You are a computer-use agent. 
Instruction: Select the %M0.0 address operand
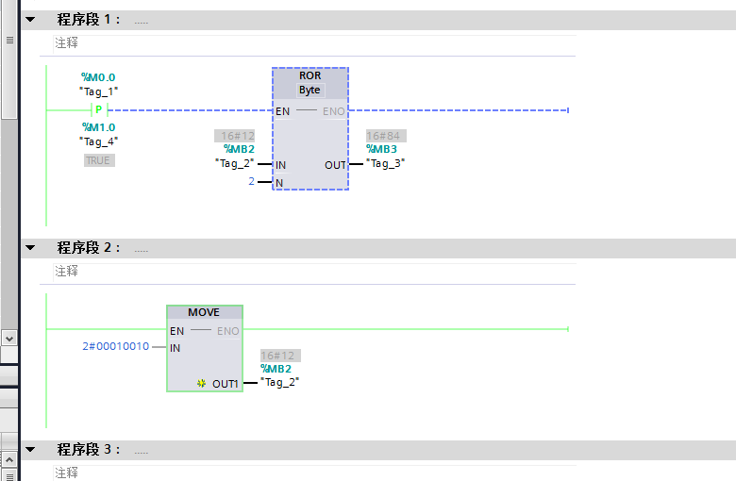coord(98,77)
